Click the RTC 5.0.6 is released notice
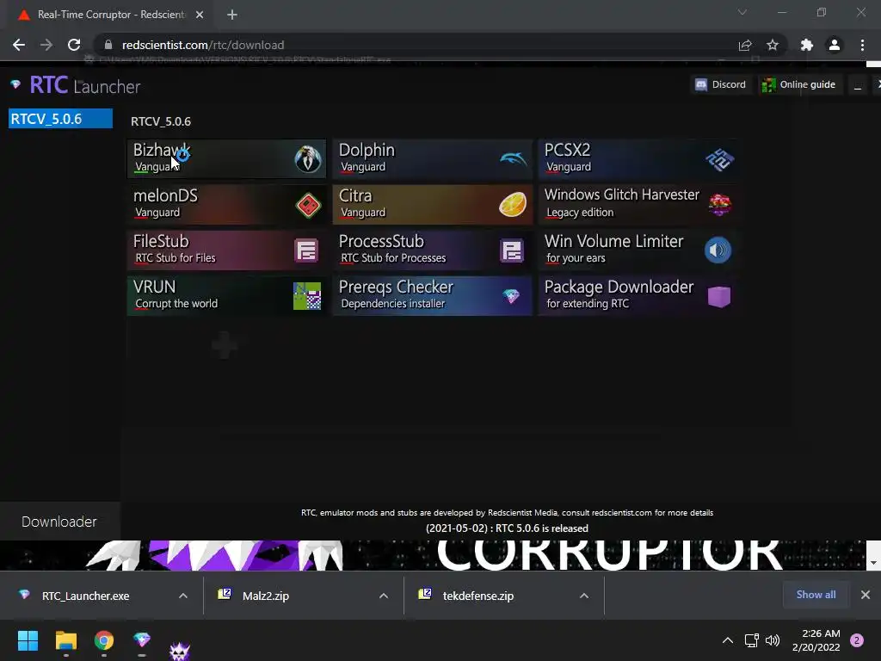Screen dimensions: 881x661 click(x=507, y=528)
